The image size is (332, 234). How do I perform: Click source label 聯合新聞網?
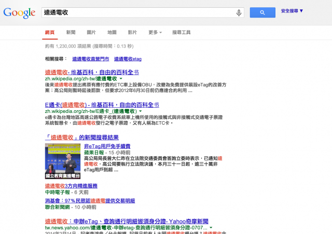[58, 207]
